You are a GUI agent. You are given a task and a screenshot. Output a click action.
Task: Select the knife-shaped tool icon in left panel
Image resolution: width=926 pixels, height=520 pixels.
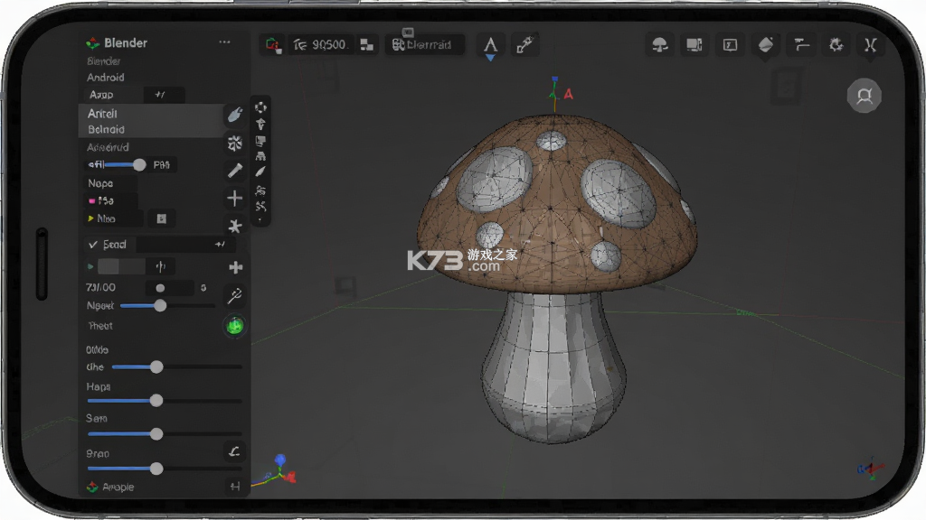point(234,171)
